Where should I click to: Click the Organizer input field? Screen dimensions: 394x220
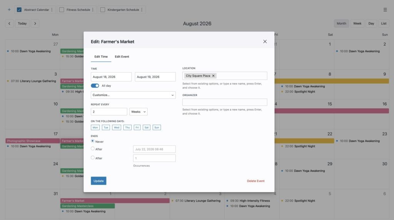point(225,102)
